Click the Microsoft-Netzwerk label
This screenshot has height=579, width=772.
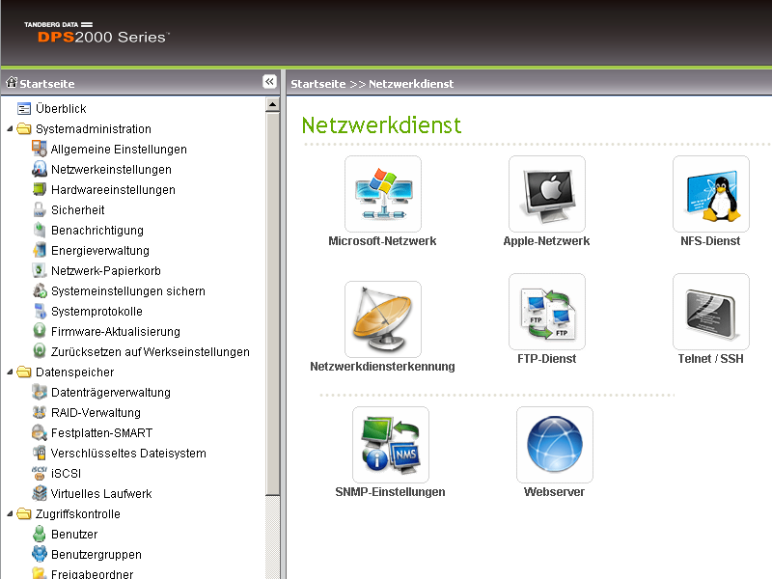382,240
